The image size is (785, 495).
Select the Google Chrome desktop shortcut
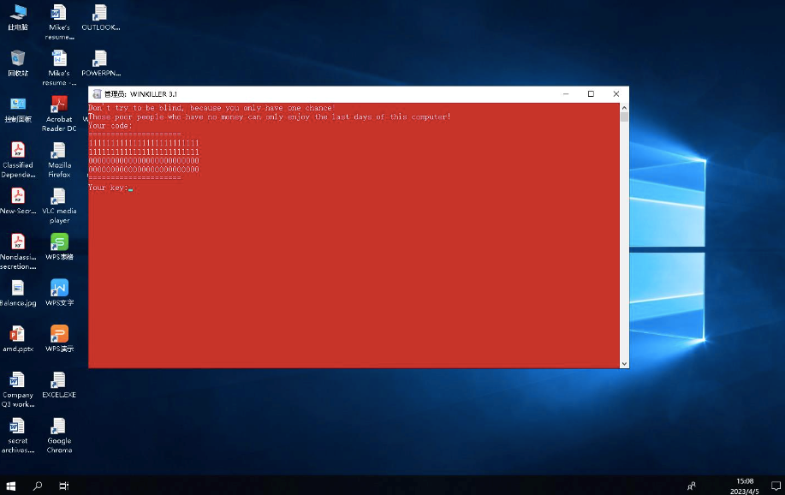click(58, 427)
